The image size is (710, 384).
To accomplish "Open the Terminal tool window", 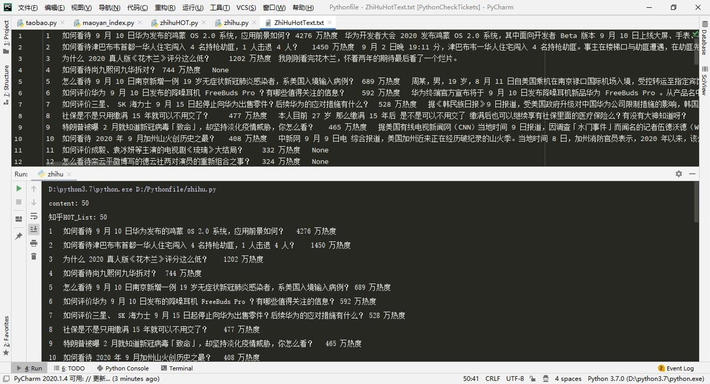I will point(176,368).
